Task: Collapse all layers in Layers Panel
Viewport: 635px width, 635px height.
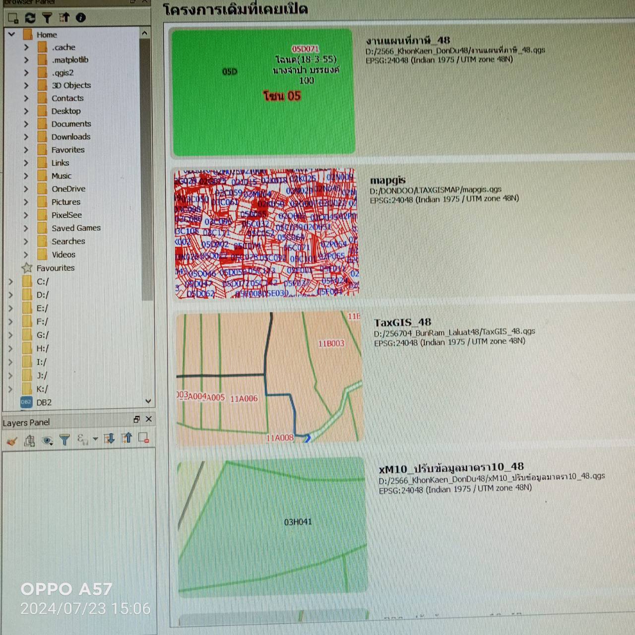Action: (127, 438)
